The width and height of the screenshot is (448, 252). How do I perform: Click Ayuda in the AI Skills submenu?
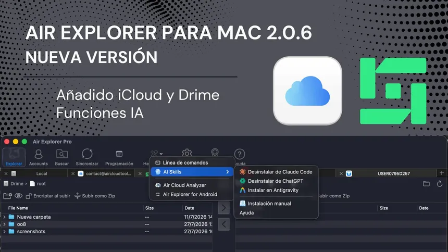click(x=246, y=212)
